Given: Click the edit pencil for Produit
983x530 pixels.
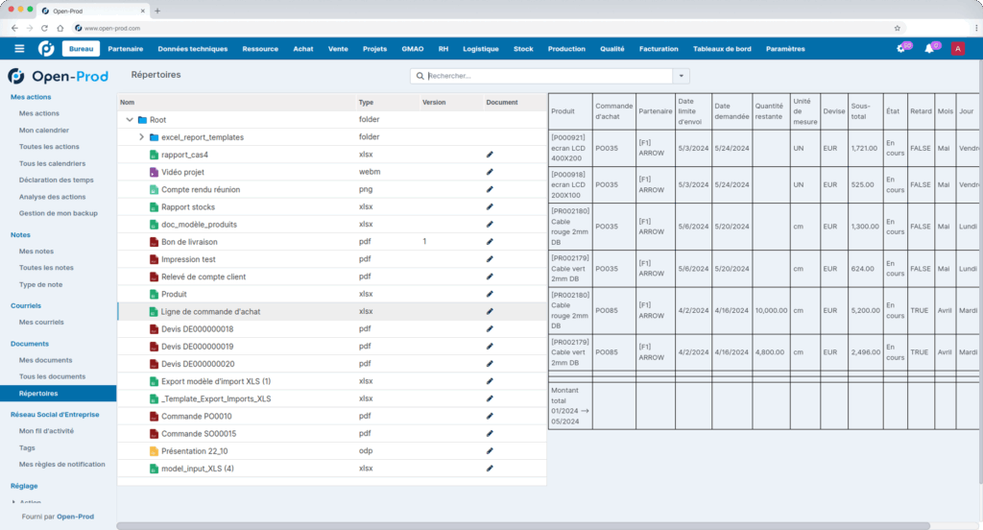Looking at the screenshot, I should (x=490, y=294).
